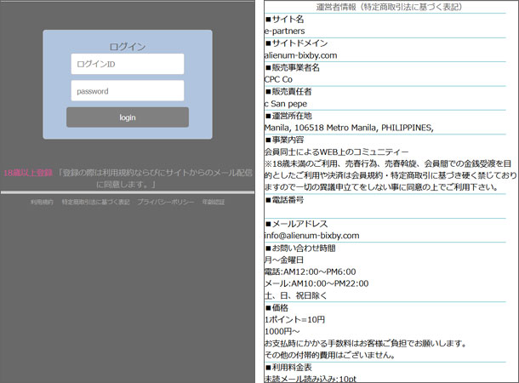
Task: Click the registration consent notice text
Action: coord(153,178)
